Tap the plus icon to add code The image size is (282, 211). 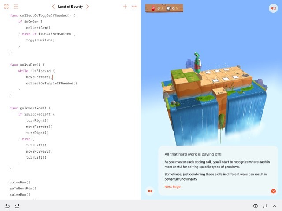pyautogui.click(x=125, y=7)
